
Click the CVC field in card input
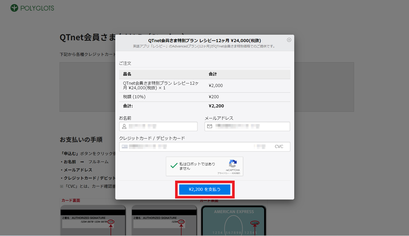279,147
